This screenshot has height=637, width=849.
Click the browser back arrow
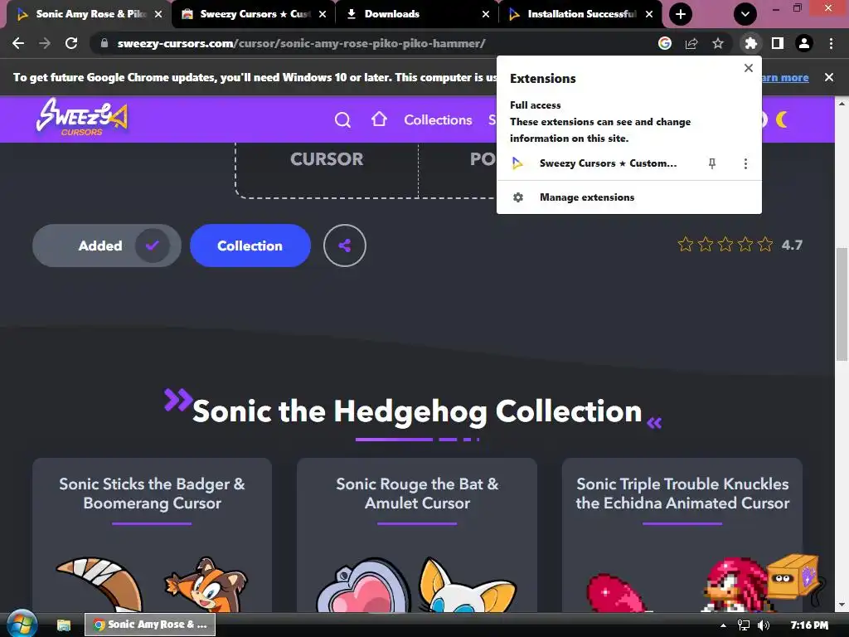point(18,43)
